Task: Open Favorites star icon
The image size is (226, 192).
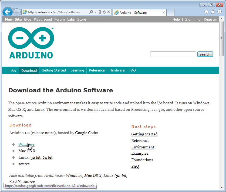Action: pyautogui.click(x=213, y=12)
